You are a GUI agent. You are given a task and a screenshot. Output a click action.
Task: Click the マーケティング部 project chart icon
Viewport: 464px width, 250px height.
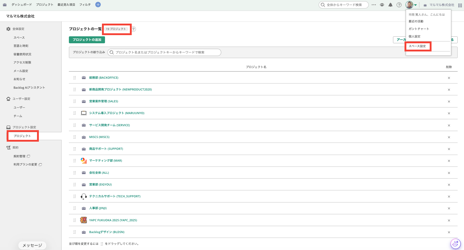pos(83,161)
